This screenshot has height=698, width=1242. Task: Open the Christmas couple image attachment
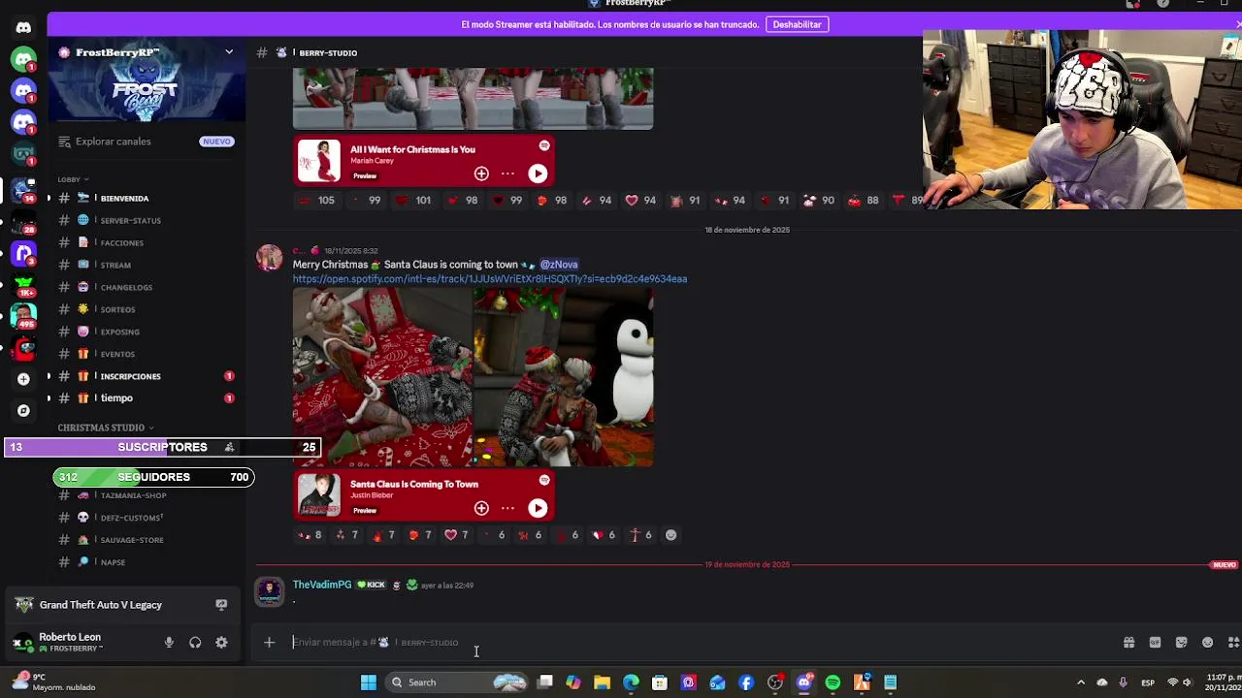(382, 377)
